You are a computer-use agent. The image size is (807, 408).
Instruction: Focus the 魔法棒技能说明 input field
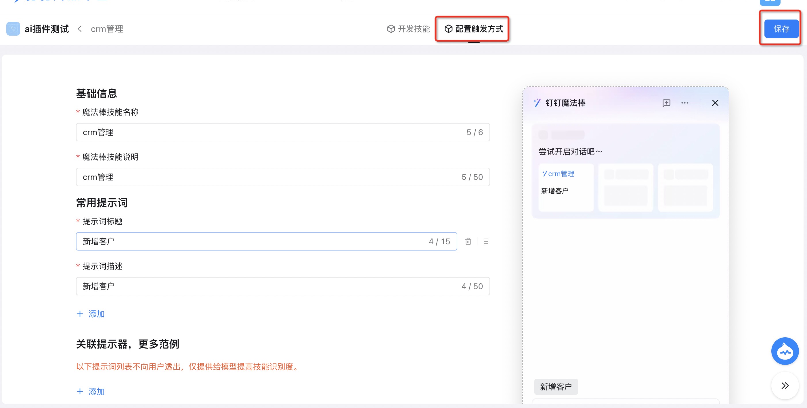tap(283, 177)
